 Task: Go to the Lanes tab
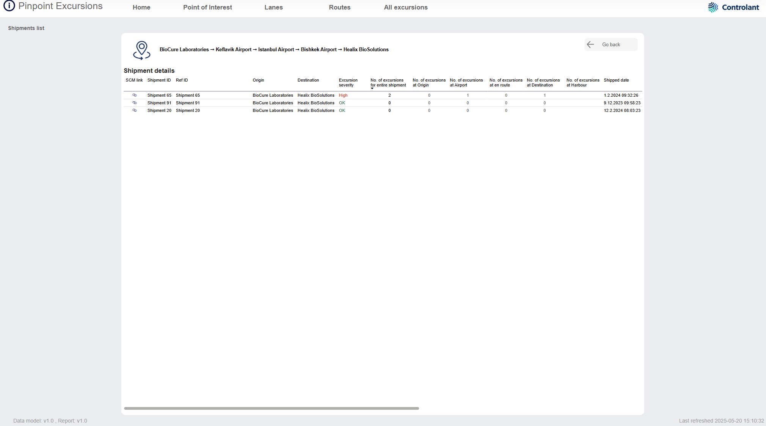273,7
